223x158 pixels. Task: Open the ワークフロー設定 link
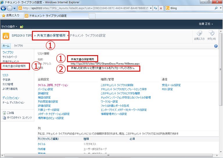coord(109,101)
